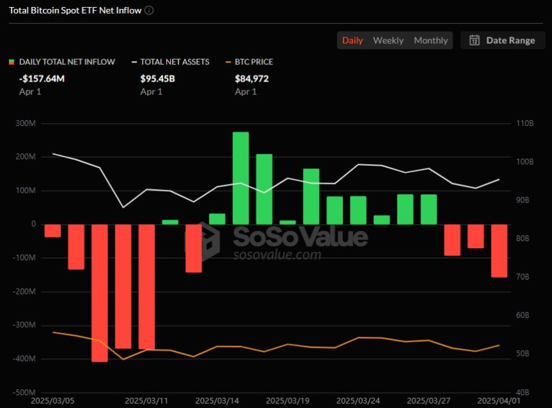
Task: Open the Date Range picker
Action: (503, 40)
